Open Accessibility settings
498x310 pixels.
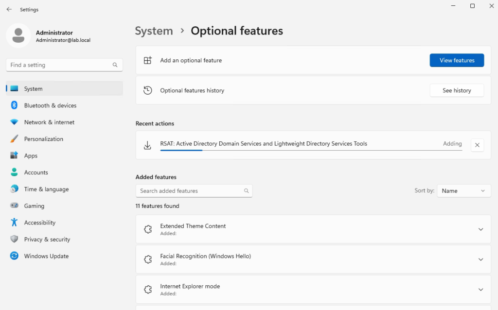tap(65, 223)
